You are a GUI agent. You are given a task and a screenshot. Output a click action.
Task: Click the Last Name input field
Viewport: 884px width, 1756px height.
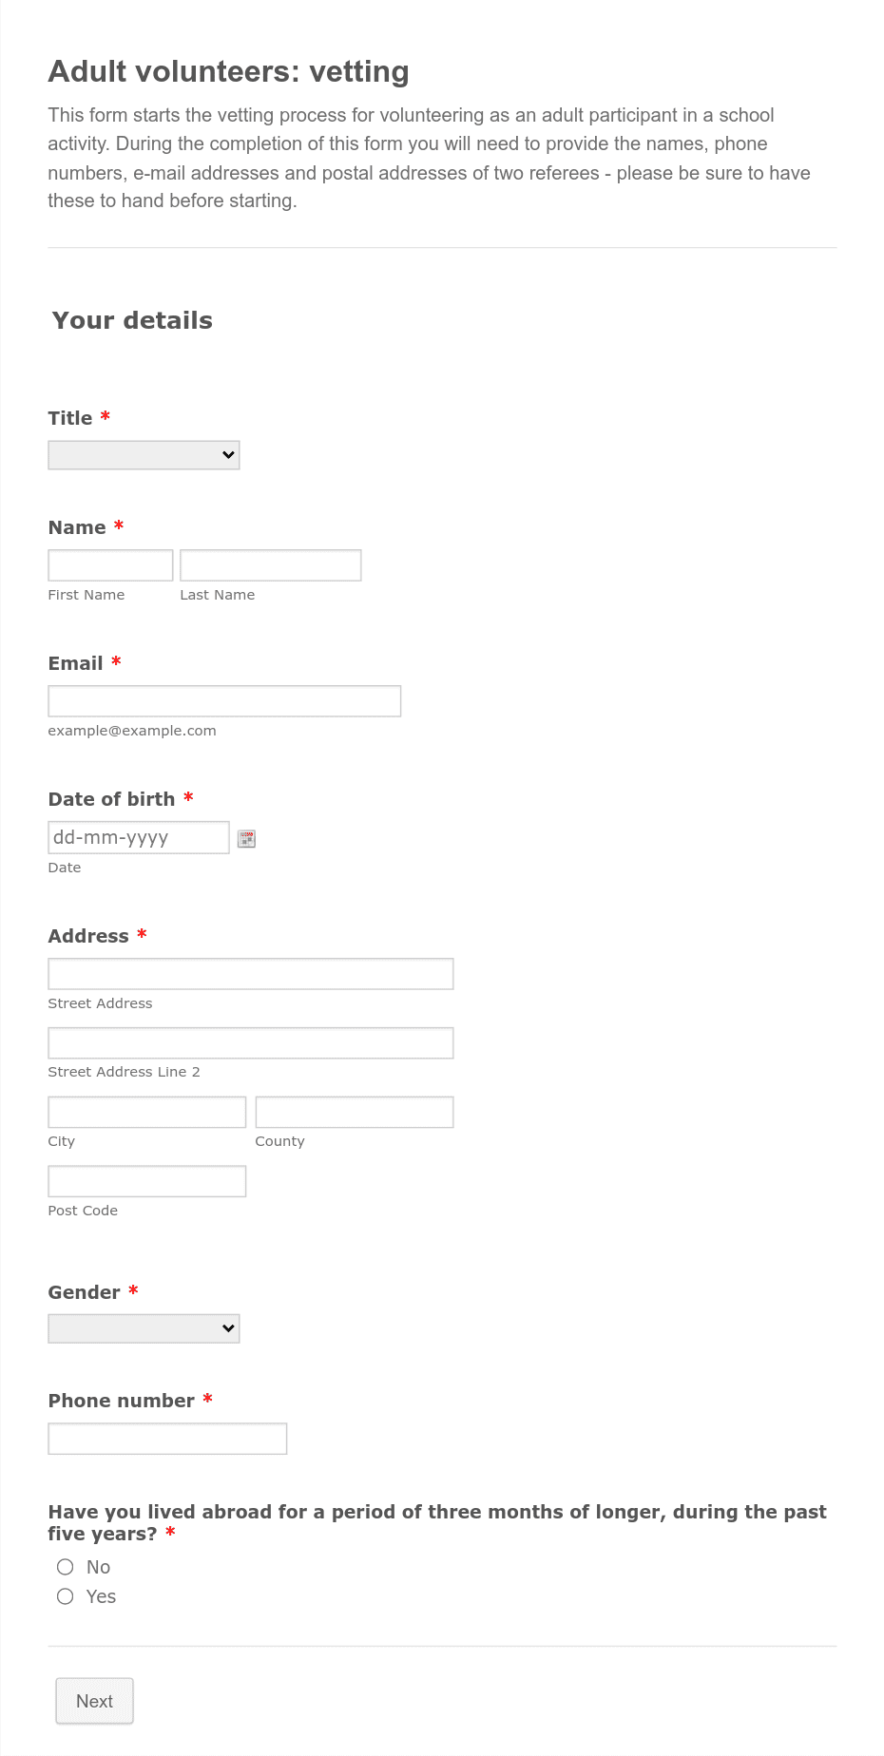[x=270, y=564]
